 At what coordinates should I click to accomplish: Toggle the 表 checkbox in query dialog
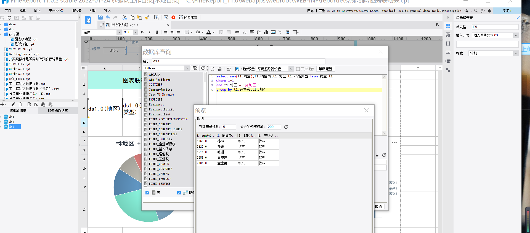[x=147, y=193]
